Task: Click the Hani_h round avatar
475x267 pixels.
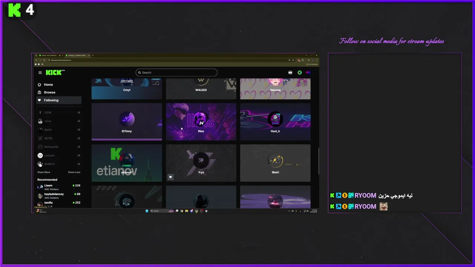Action: pos(275,119)
